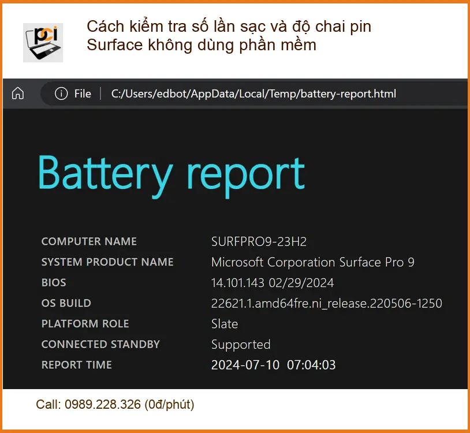Click the article title about kiểm tra số lần sạc
The height and width of the screenshot is (433, 470).
click(229, 36)
